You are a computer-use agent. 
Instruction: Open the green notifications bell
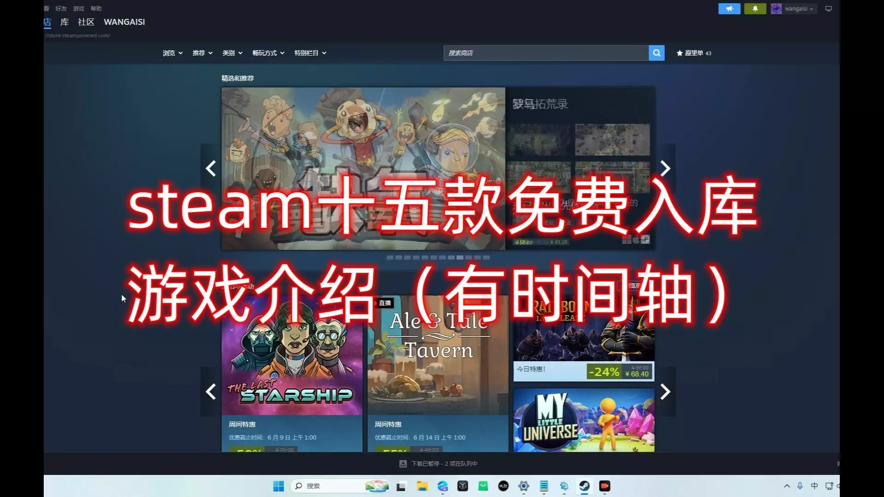pyautogui.click(x=755, y=9)
